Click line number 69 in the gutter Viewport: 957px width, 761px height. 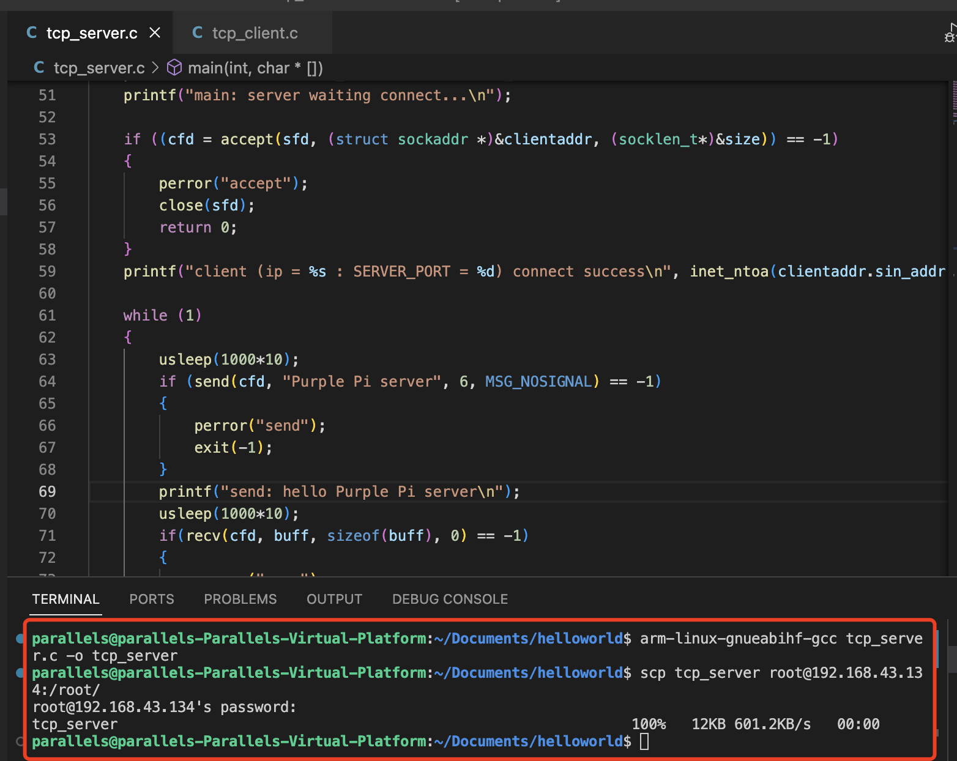tap(47, 492)
